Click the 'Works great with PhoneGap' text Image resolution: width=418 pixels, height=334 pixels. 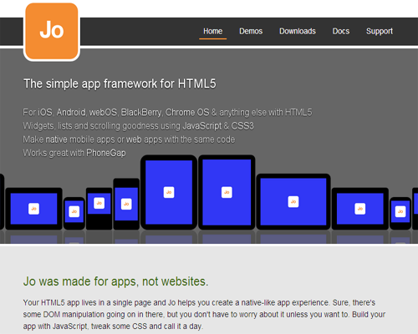[74, 153]
